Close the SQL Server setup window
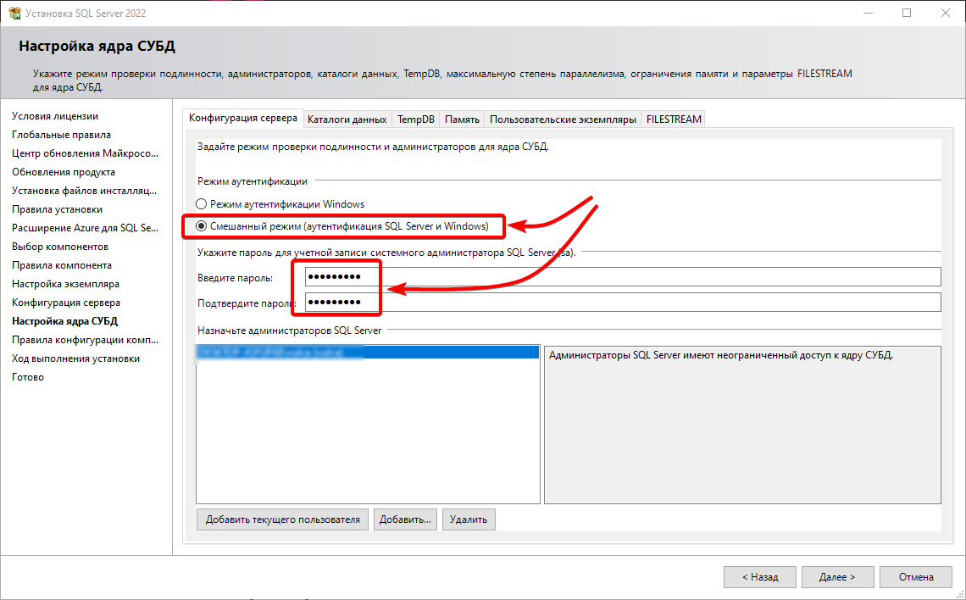This screenshot has height=600, width=966. pos(945,13)
